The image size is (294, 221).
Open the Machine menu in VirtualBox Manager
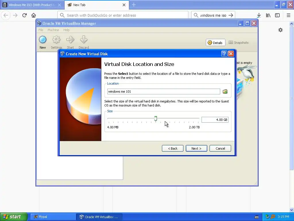pos(53,30)
